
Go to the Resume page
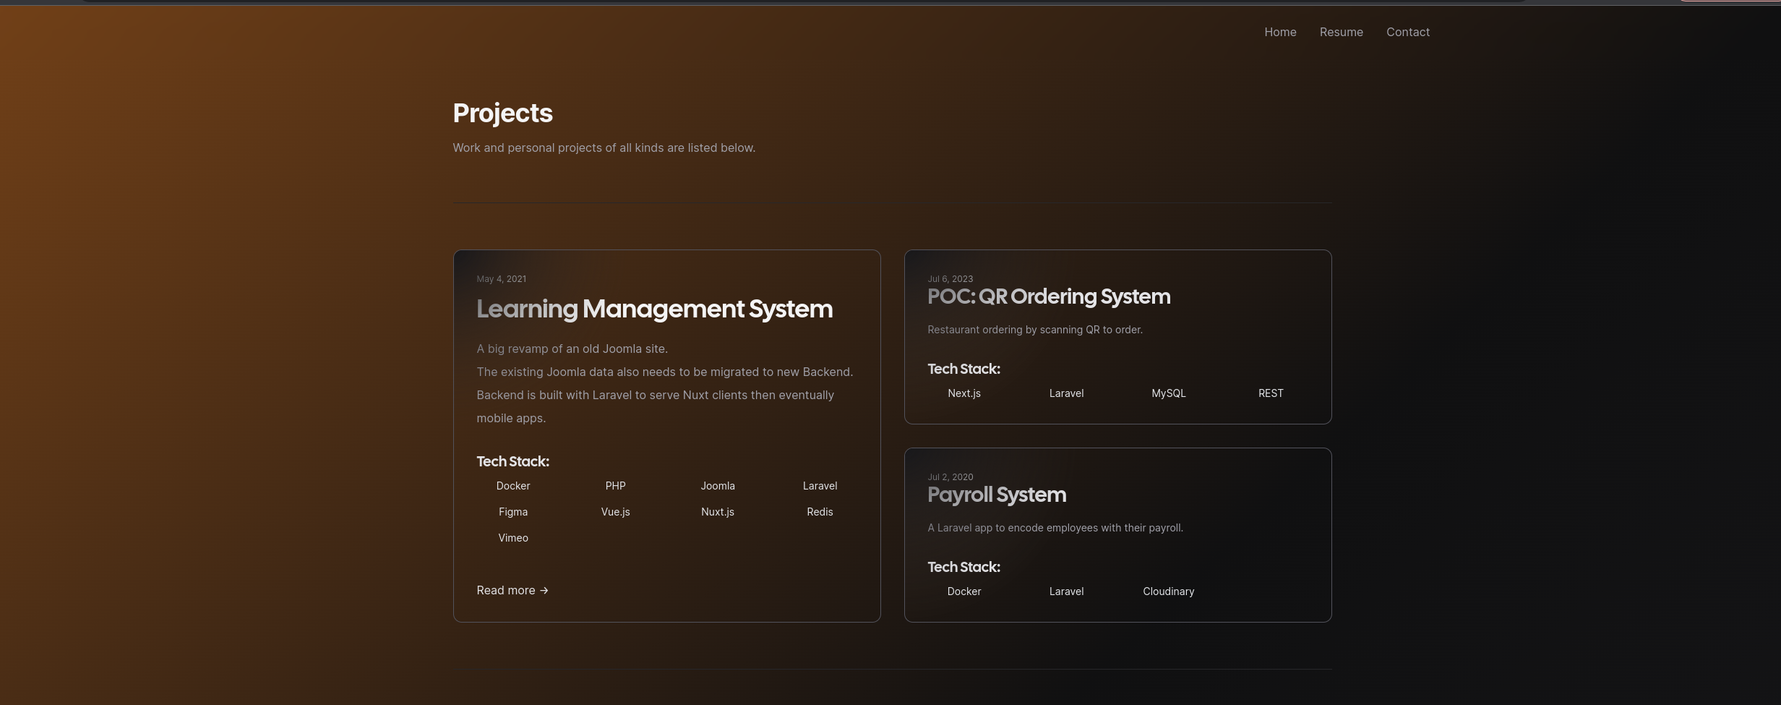click(1341, 32)
